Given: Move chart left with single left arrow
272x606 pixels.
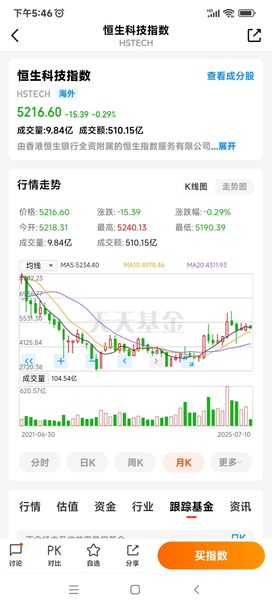Looking at the screenshot, I should [x=124, y=361].
